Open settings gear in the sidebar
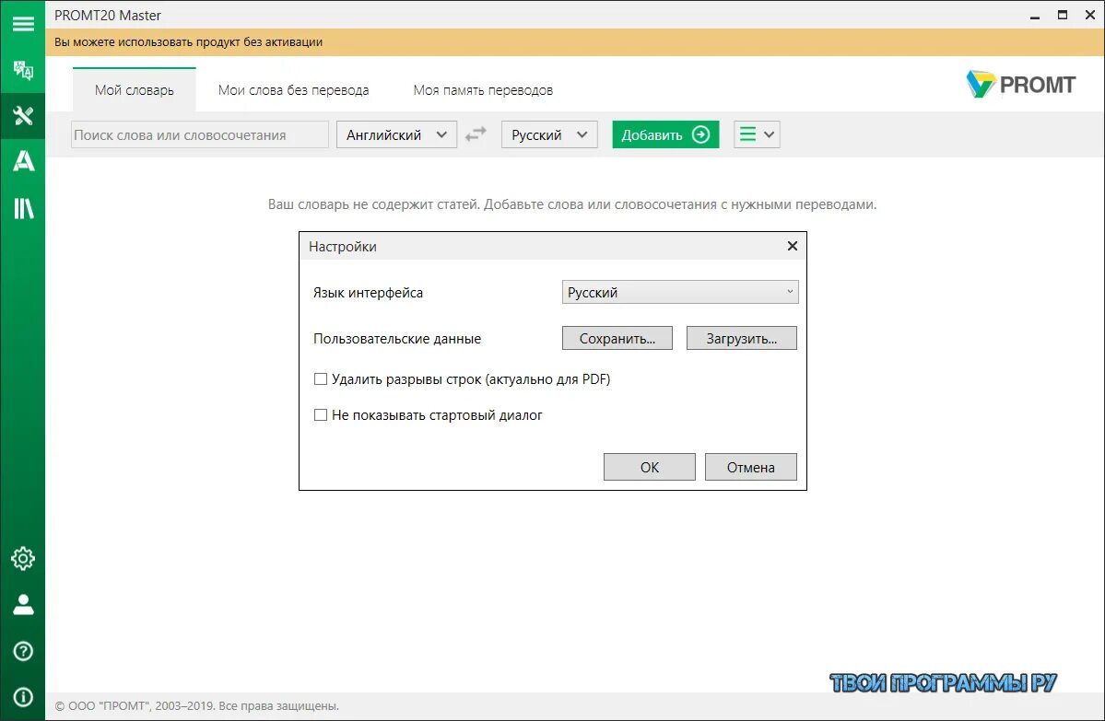1105x721 pixels. click(23, 558)
